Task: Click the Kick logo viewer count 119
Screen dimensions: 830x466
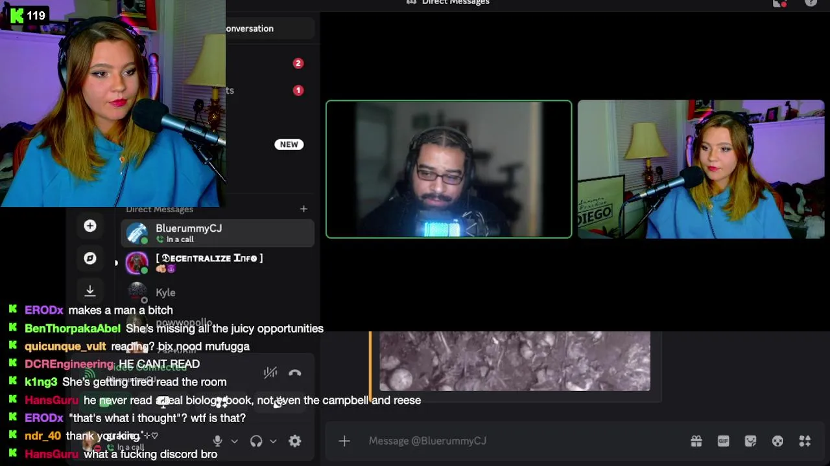Action: pyautogui.click(x=28, y=16)
